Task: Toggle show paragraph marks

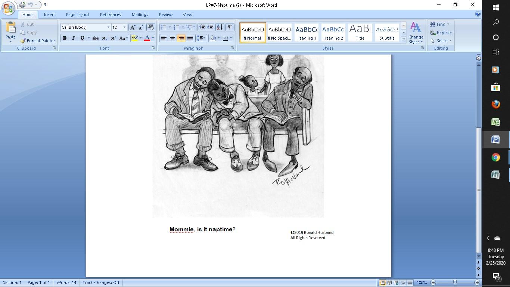Action: point(230,27)
